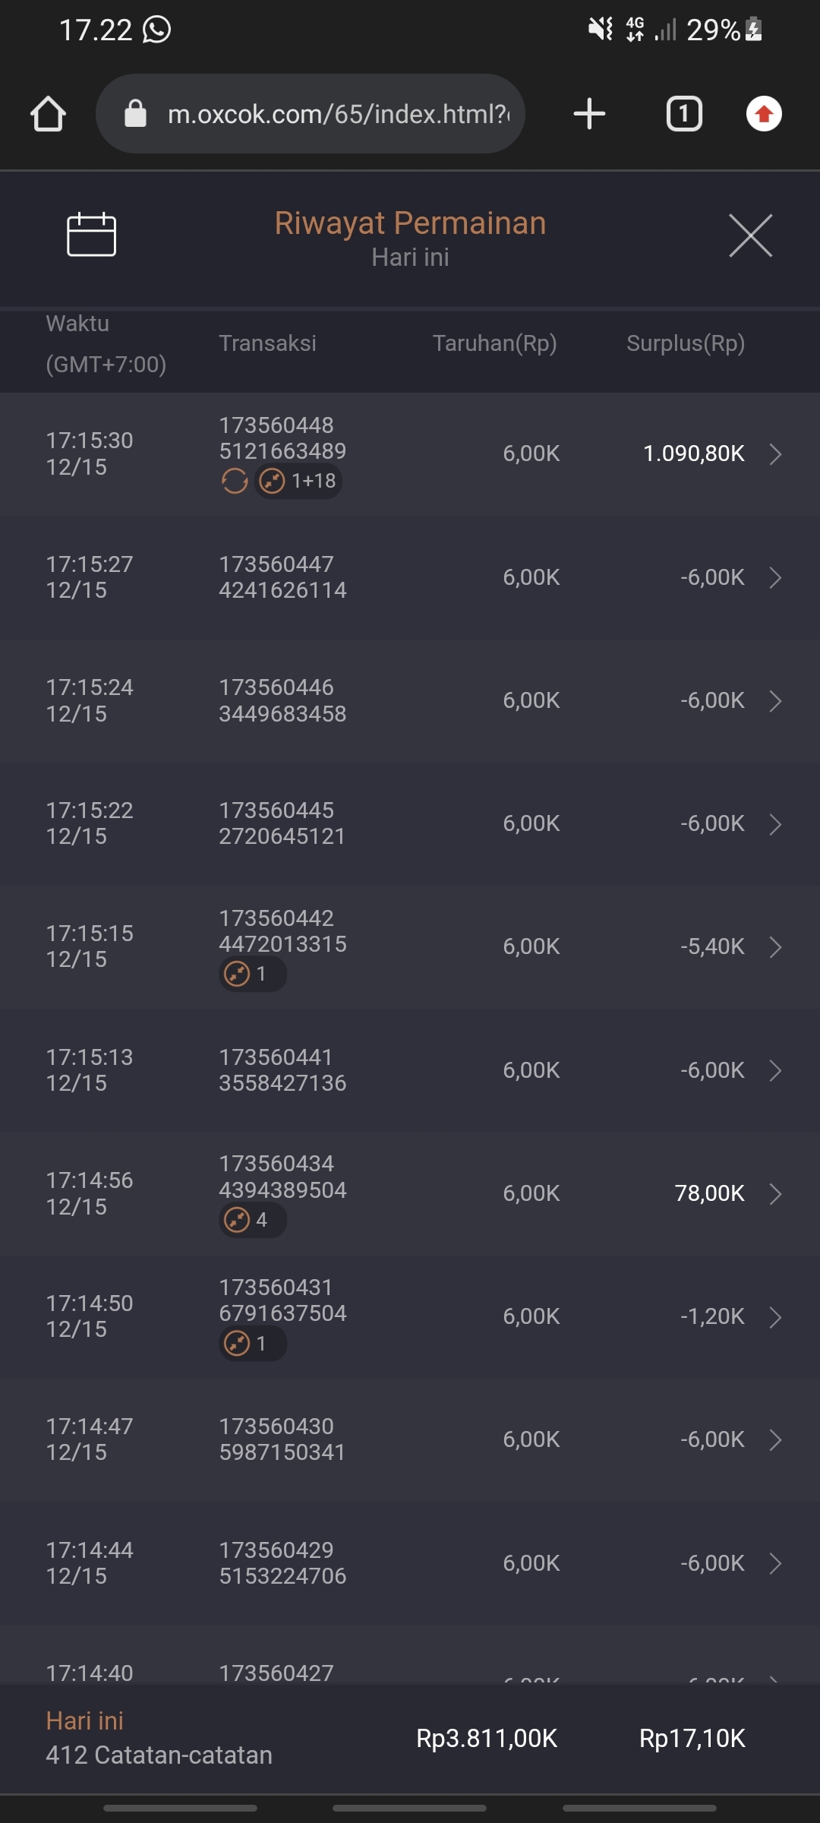Tap the browser home icon

pyautogui.click(x=48, y=114)
